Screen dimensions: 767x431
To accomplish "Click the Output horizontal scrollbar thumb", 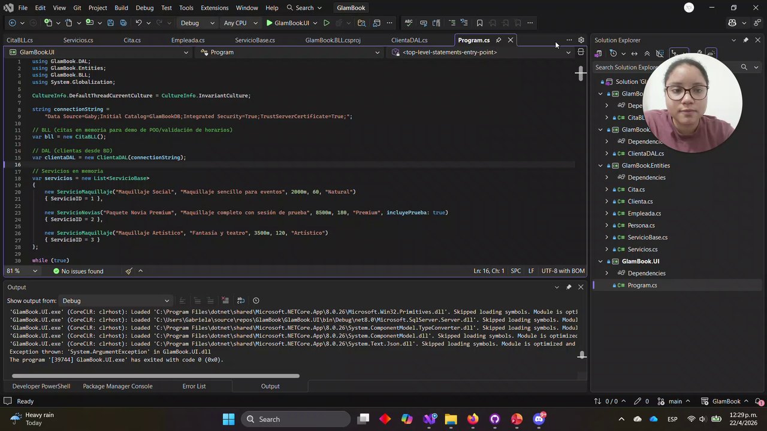I will point(155,376).
